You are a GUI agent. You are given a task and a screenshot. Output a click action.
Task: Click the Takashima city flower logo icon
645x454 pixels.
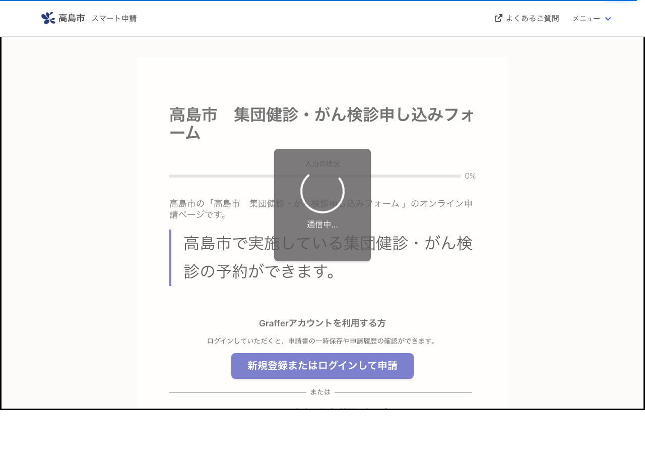click(x=48, y=18)
